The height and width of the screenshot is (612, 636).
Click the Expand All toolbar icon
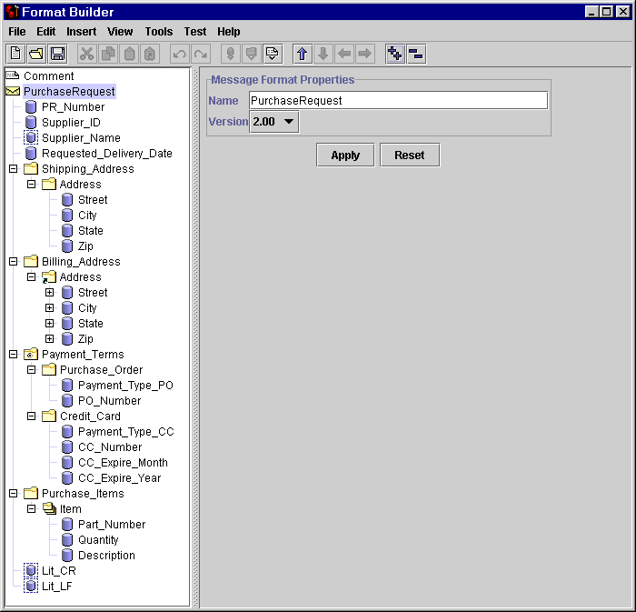click(x=395, y=54)
